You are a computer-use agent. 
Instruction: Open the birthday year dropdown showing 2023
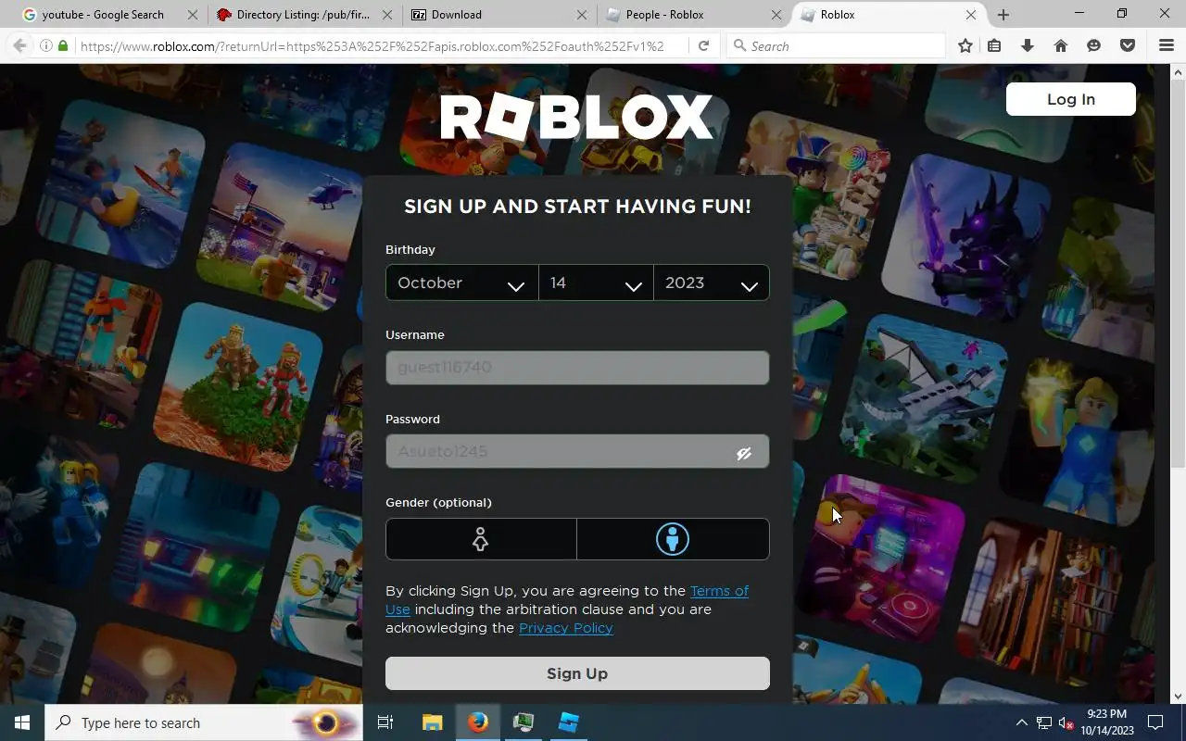pos(711,283)
